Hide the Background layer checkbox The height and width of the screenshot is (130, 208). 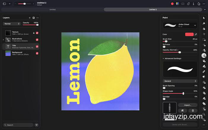pos(37,53)
